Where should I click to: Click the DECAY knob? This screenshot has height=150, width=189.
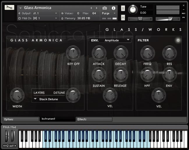point(121,53)
